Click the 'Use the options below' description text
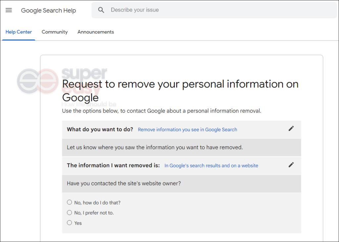339x242 pixels. [x=162, y=111]
